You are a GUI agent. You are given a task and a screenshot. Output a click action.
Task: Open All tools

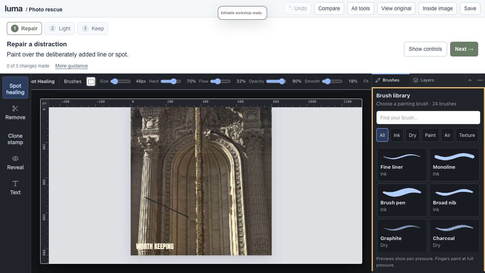pyautogui.click(x=361, y=8)
